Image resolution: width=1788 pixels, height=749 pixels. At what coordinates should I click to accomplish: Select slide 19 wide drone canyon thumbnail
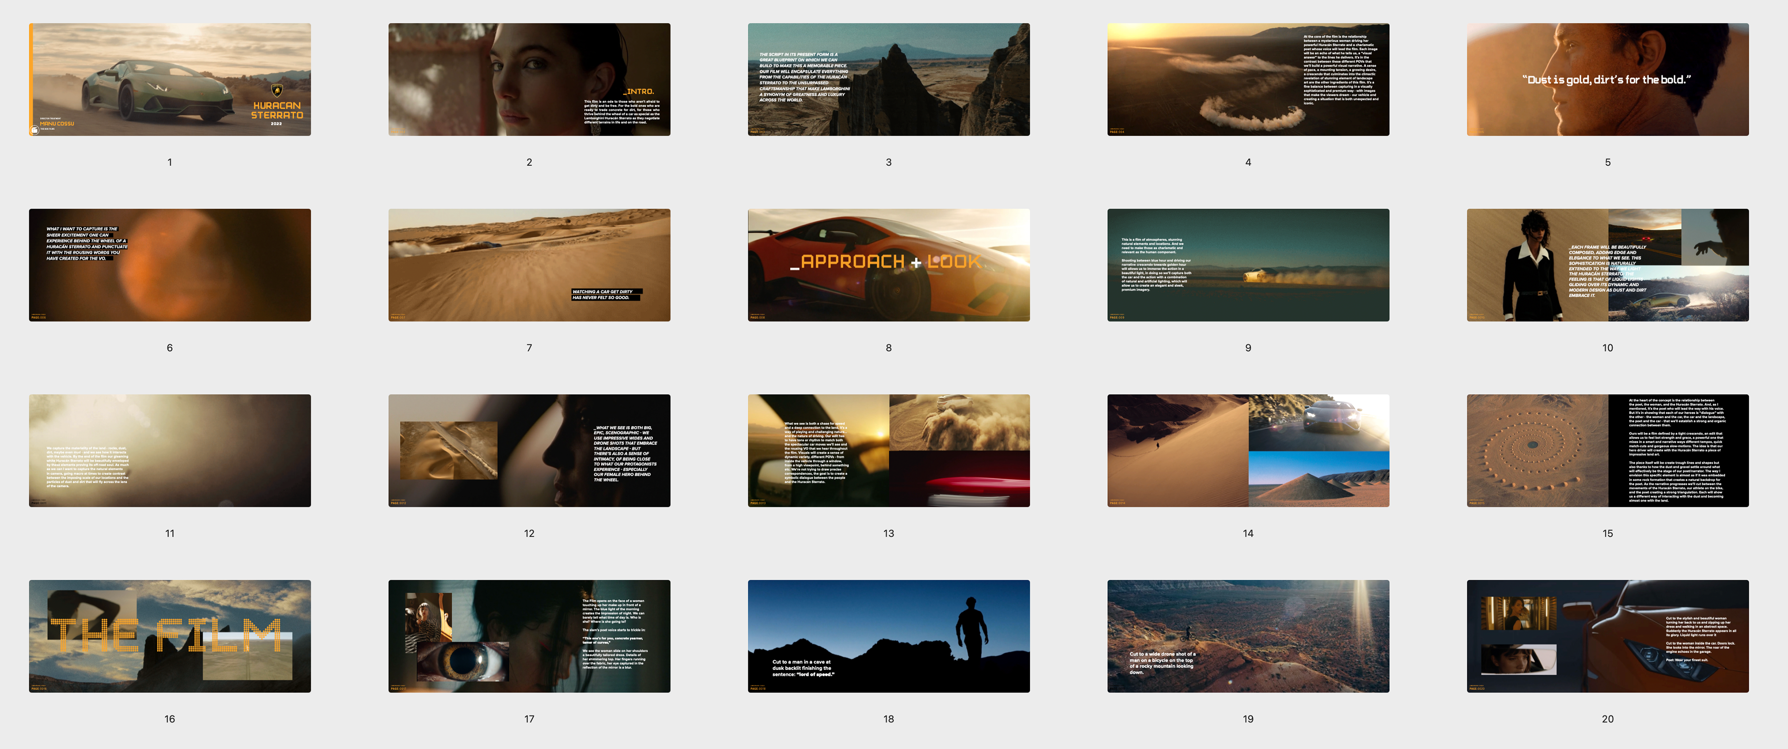tap(1248, 636)
